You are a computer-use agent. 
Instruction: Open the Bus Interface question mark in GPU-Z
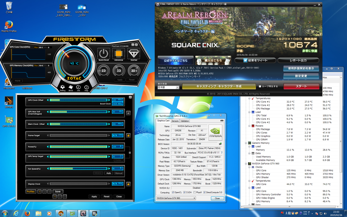[x=222, y=153]
